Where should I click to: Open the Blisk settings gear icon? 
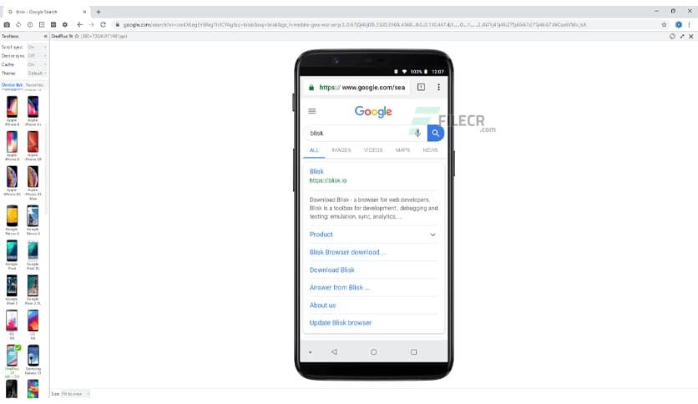coord(65,25)
